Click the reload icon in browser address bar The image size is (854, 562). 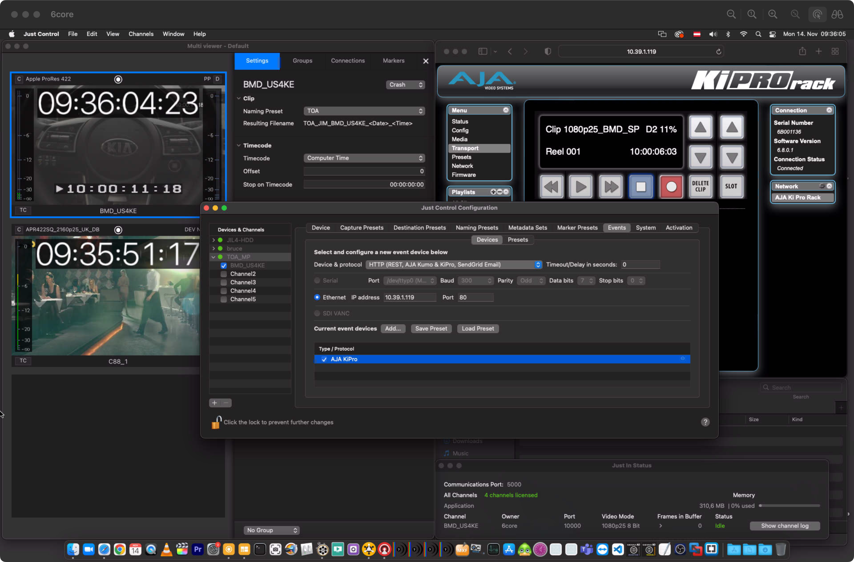click(718, 52)
